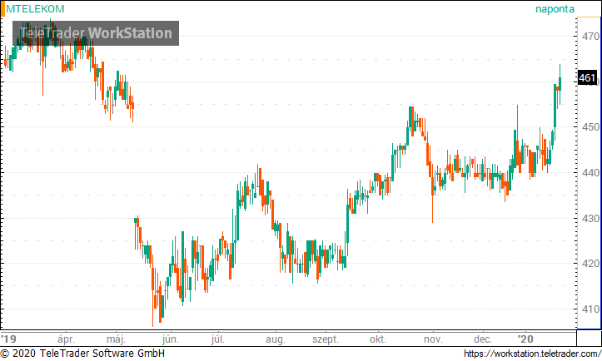Open the workstation.teletrader.com link

click(x=533, y=354)
